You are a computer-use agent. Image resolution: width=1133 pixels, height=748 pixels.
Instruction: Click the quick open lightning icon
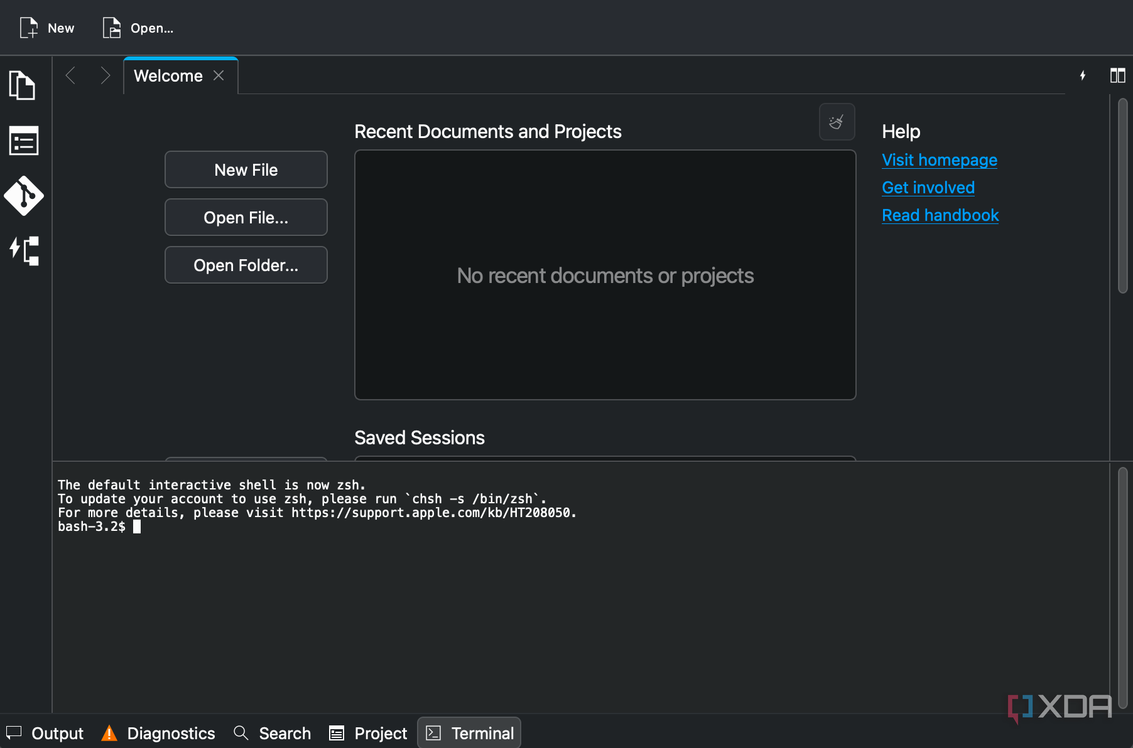tap(1083, 75)
